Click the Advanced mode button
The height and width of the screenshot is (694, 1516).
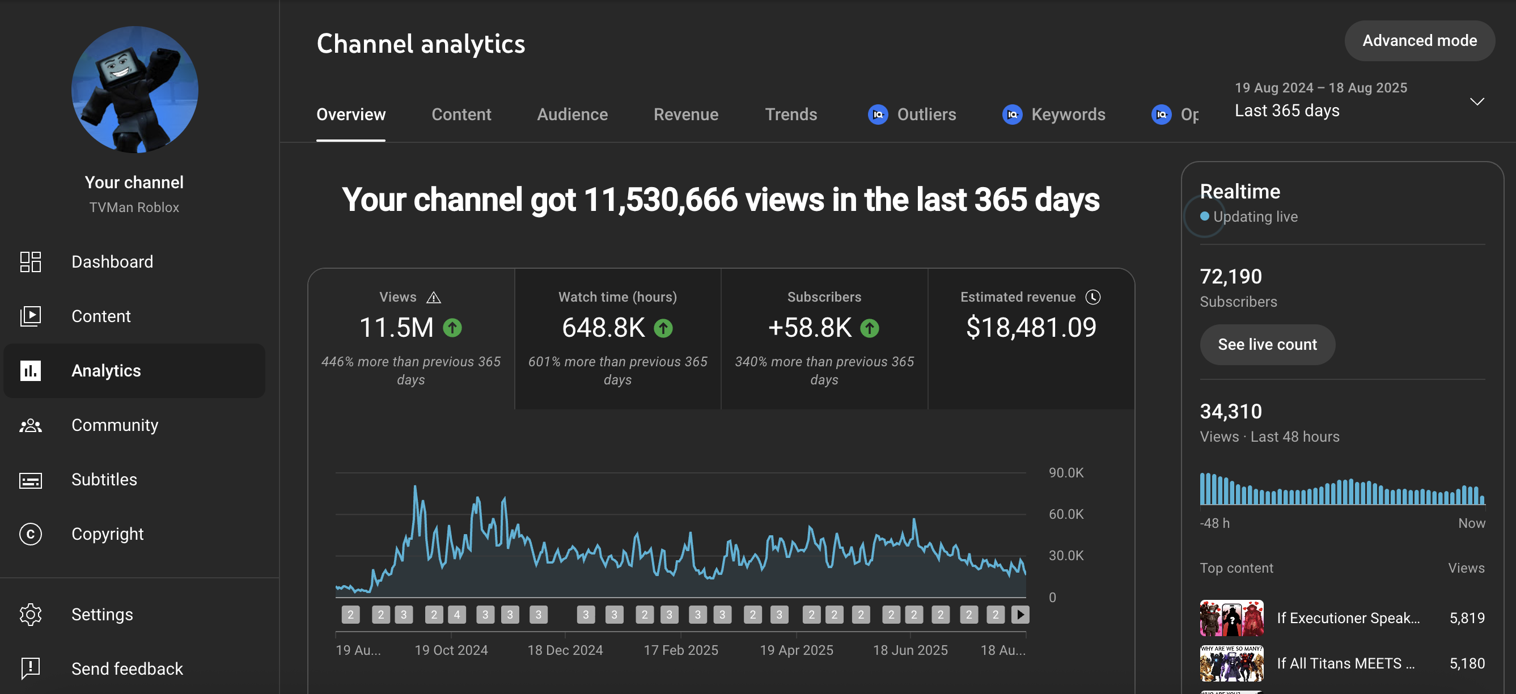pos(1419,41)
